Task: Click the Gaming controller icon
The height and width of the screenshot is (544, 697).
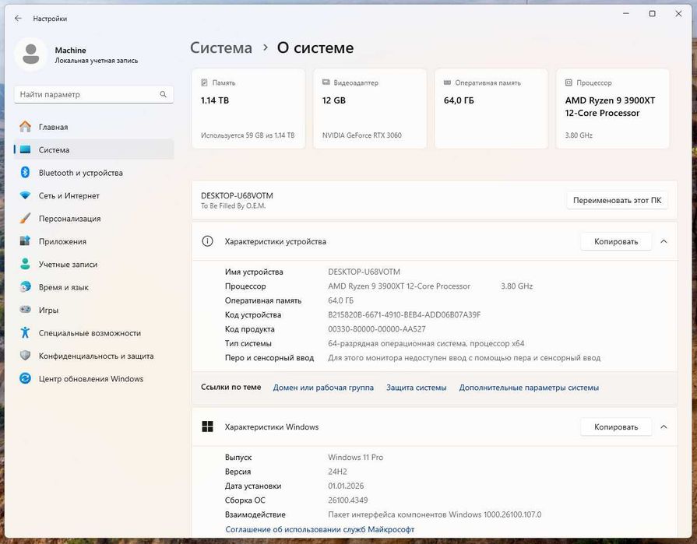Action: 26,310
